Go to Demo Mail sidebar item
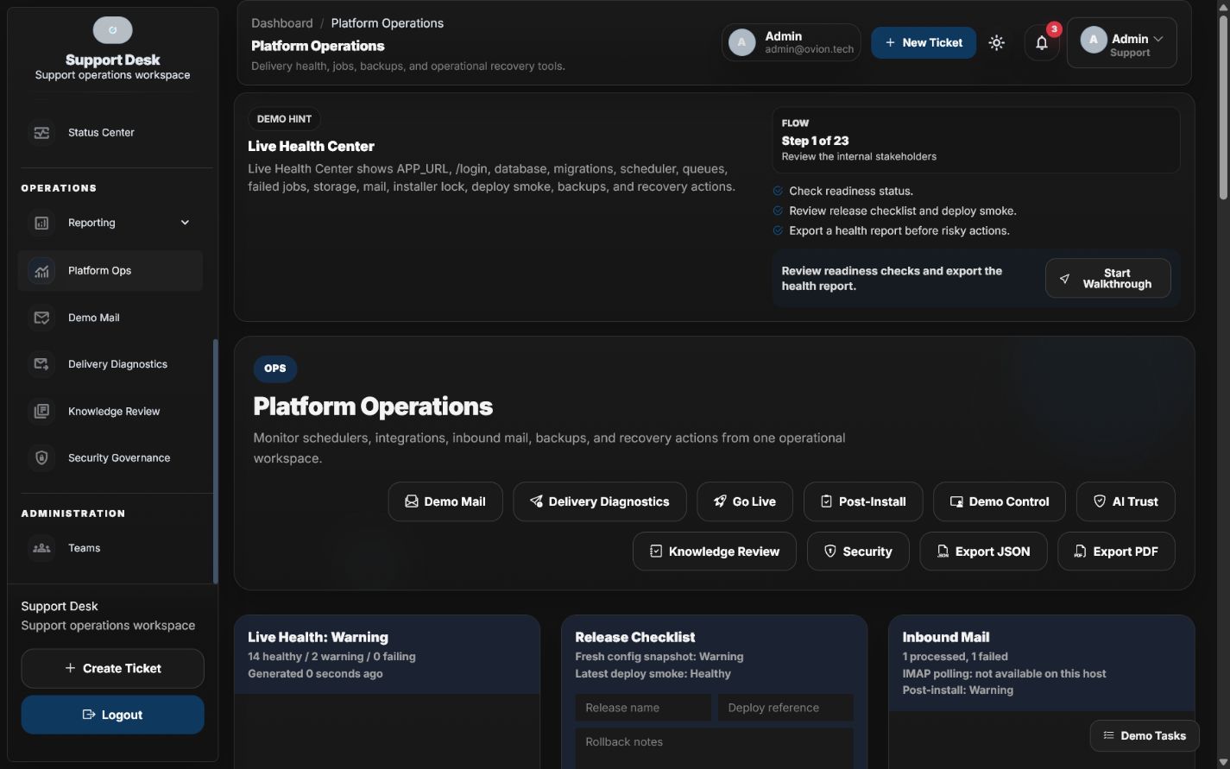This screenshot has height=769, width=1230. 110,318
